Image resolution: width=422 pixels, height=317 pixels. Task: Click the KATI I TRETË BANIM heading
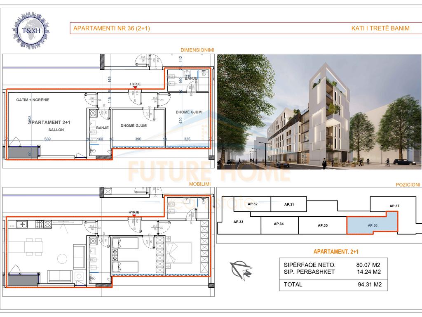click(380, 28)
